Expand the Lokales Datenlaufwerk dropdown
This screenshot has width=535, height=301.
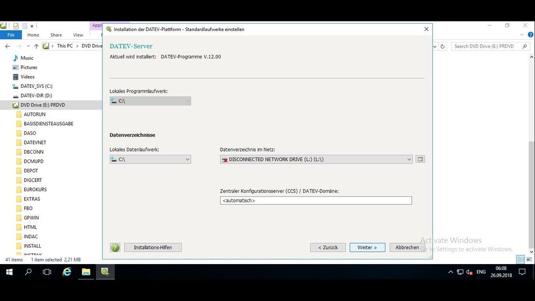click(187, 160)
